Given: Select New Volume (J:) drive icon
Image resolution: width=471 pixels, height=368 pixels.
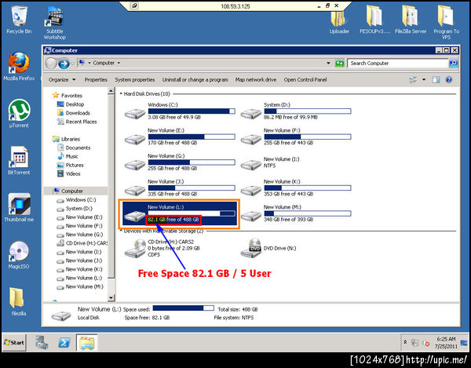Looking at the screenshot, I should [x=135, y=191].
